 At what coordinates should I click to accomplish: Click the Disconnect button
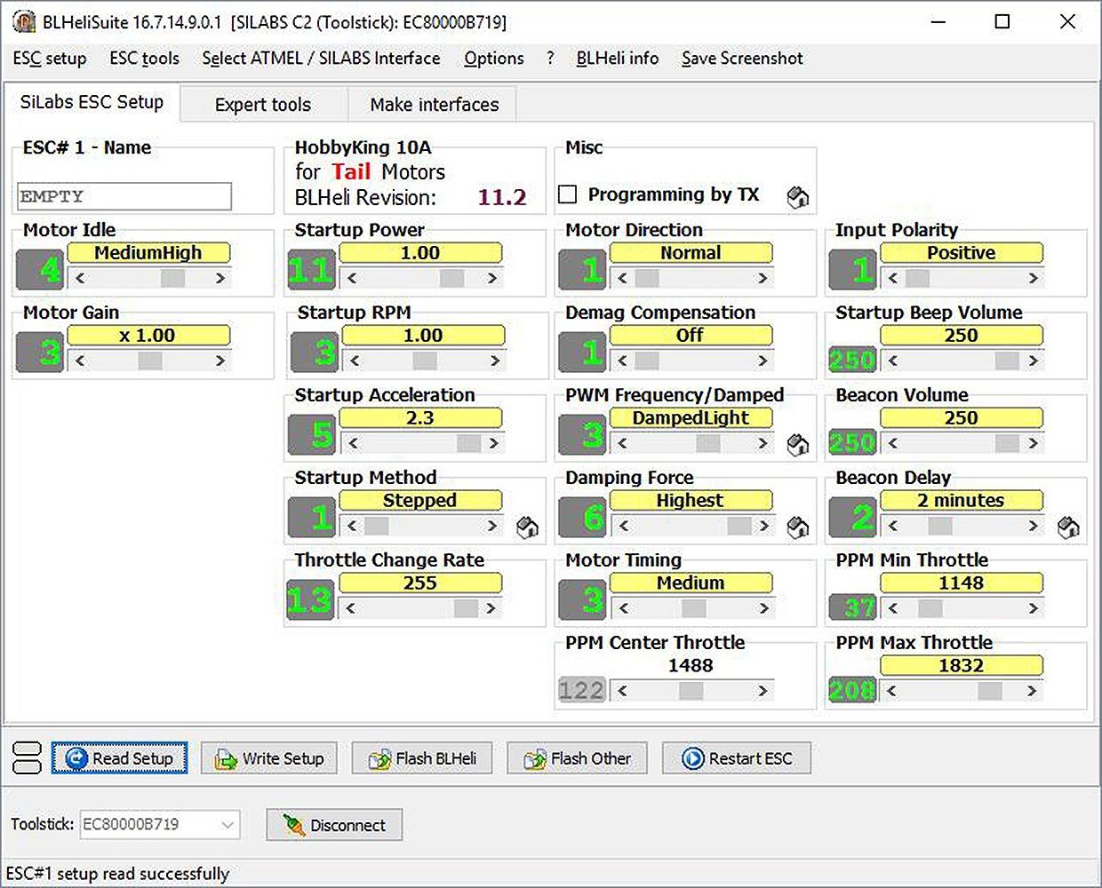pyautogui.click(x=334, y=825)
